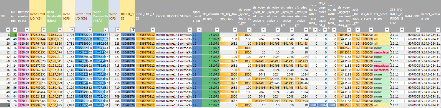Select the runtime cell showing 120.88
Screen dimensions: 441x108
click(x=24, y=105)
